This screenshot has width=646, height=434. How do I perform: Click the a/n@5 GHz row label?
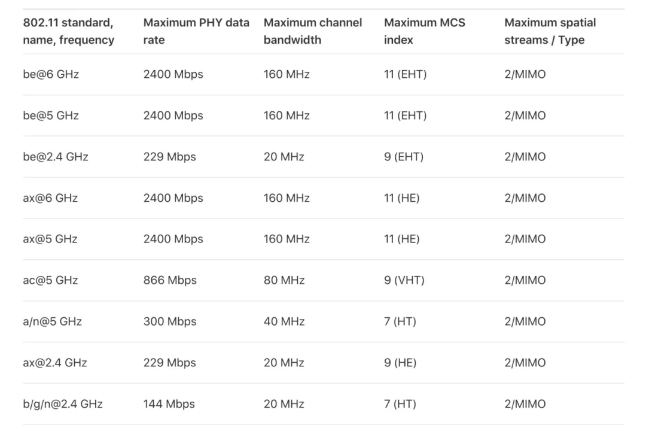[53, 321]
